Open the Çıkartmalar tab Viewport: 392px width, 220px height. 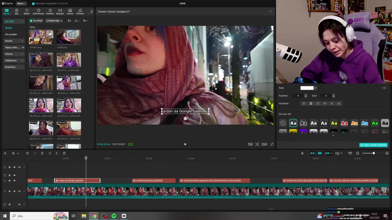(x=38, y=12)
